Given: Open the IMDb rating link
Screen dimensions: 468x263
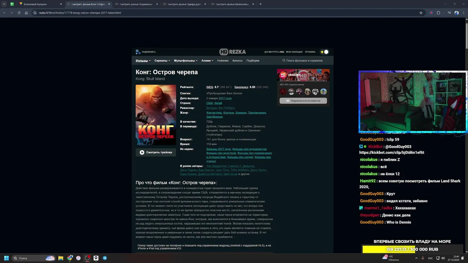Looking at the screenshot, I should (x=210, y=87).
